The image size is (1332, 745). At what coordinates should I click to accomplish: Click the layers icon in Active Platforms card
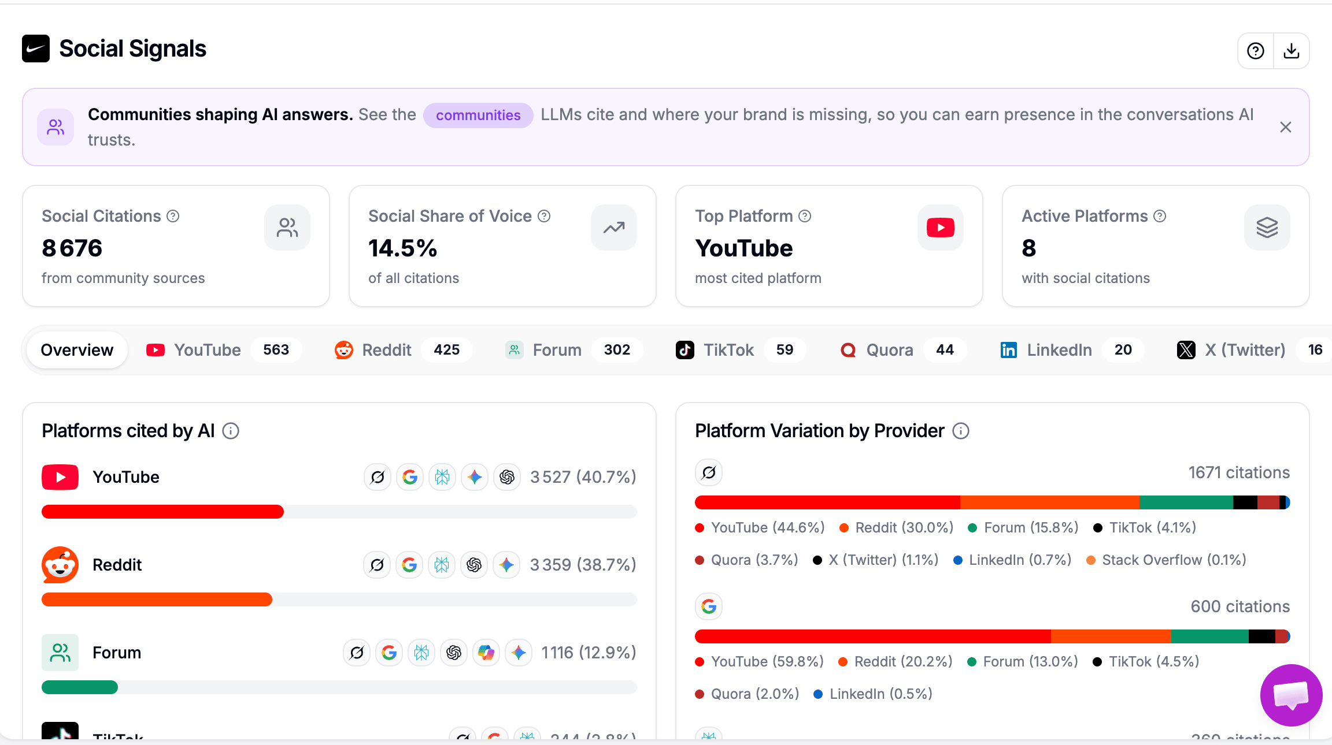pos(1267,228)
